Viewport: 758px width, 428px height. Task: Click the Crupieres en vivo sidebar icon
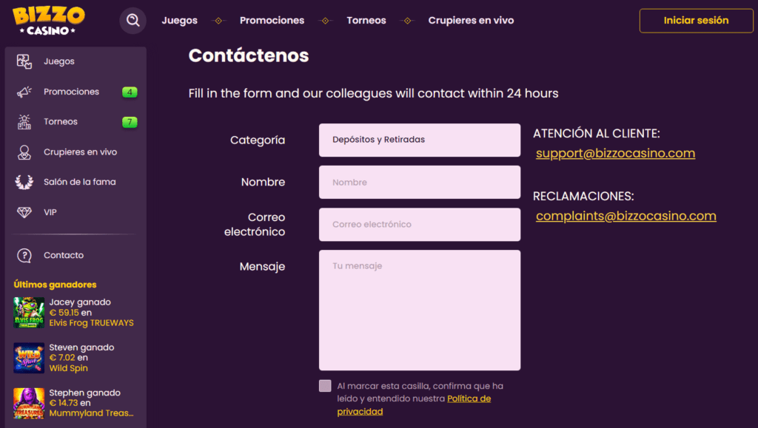point(24,152)
